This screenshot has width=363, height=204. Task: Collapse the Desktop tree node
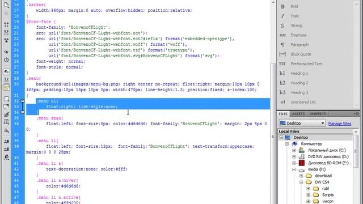click(x=281, y=137)
